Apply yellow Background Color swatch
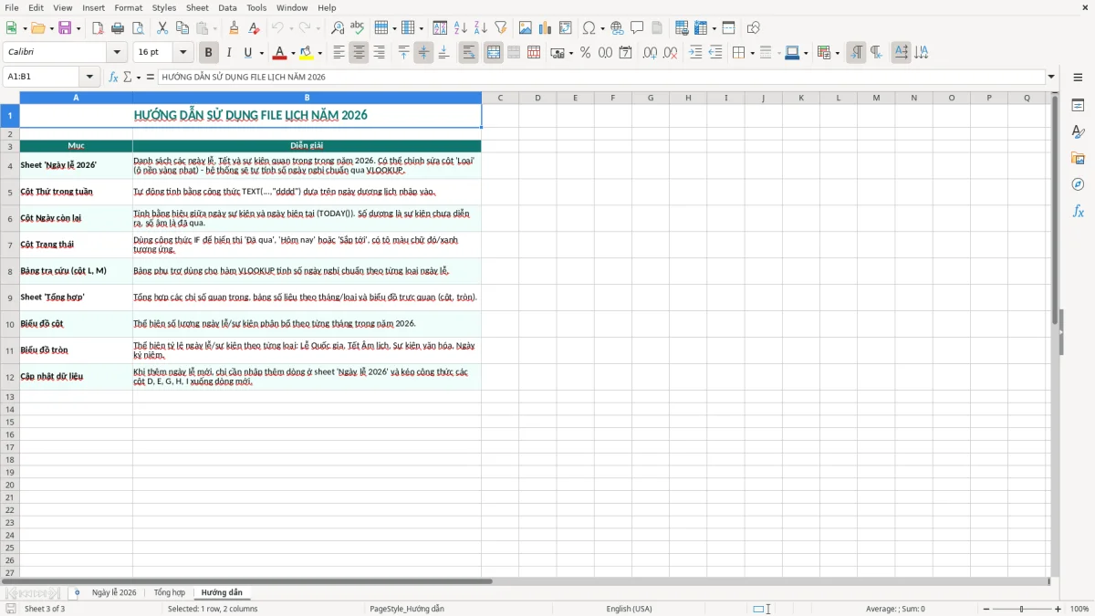The width and height of the screenshot is (1095, 616). [x=306, y=53]
